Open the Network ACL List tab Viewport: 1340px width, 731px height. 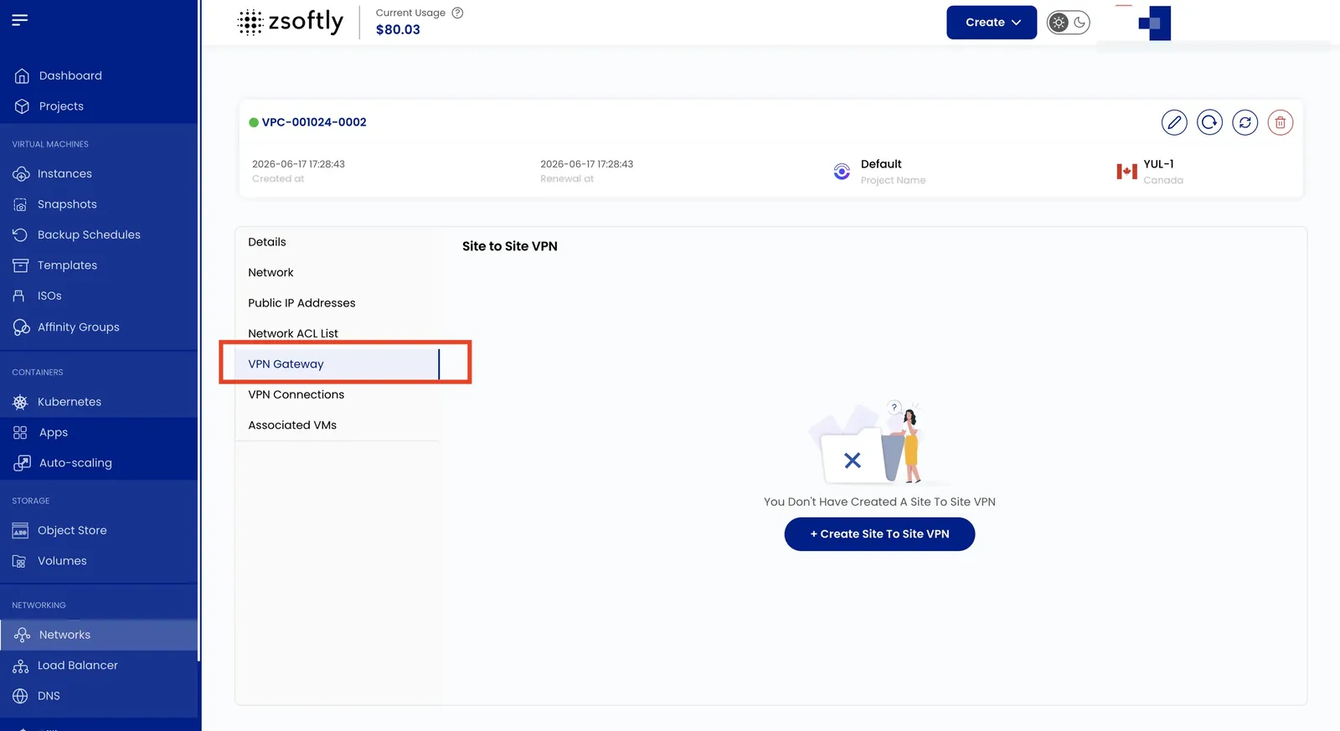(337, 333)
